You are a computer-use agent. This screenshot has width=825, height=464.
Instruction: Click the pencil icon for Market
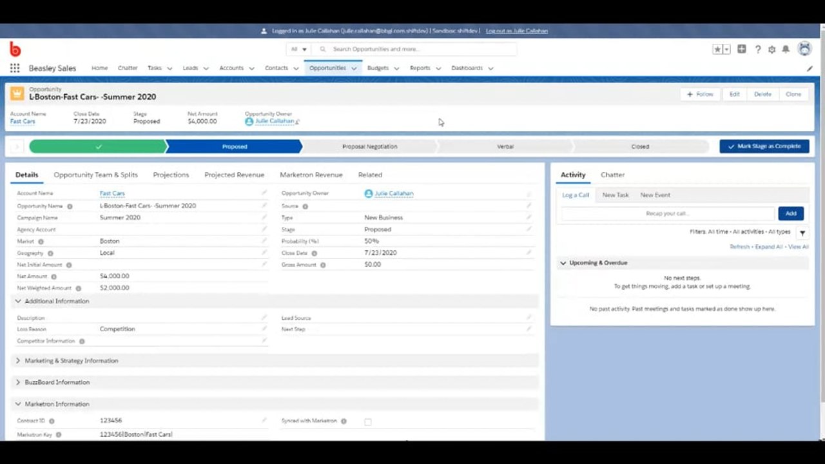tap(264, 241)
